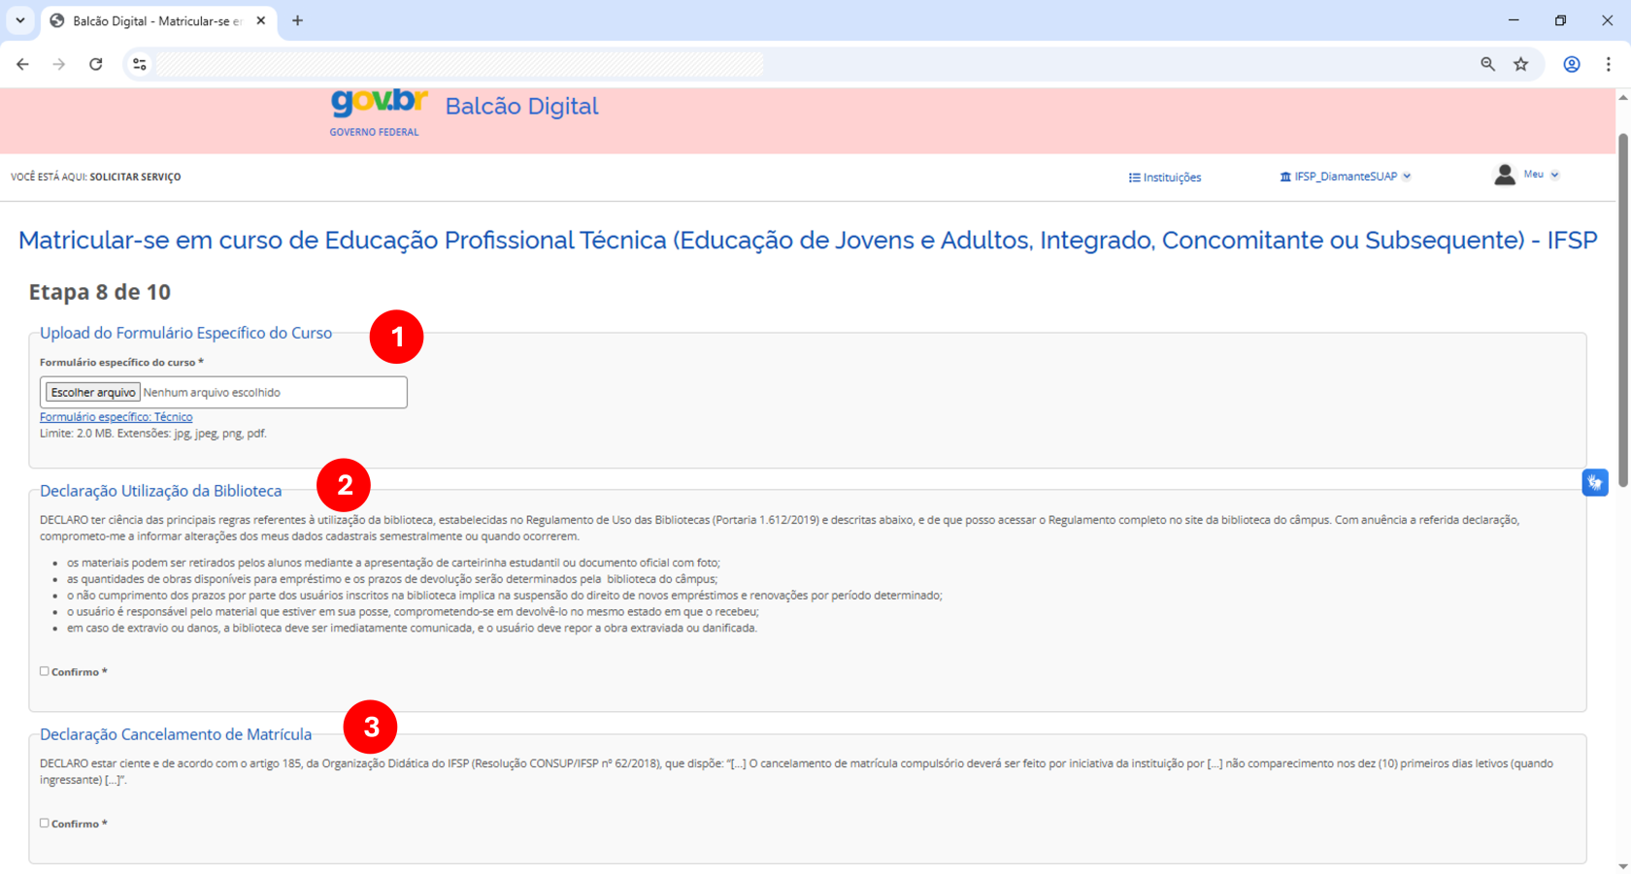
Task: Select the Balcão Digital - Matricular-se tab
Action: pyautogui.click(x=146, y=20)
